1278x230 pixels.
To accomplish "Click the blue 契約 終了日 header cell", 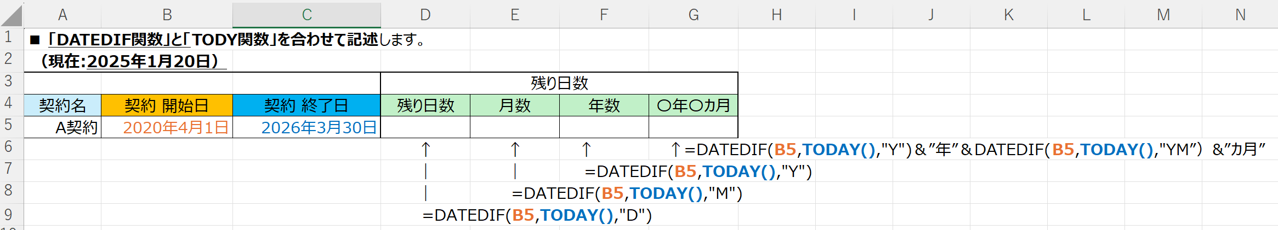I will pyautogui.click(x=306, y=105).
